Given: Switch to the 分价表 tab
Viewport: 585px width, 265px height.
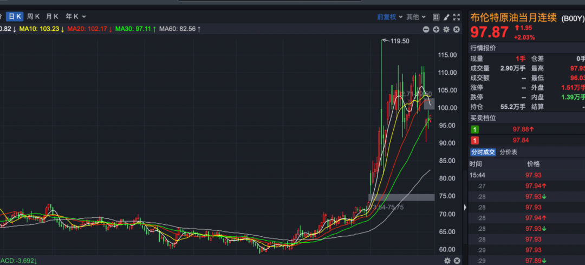Looking at the screenshot, I should click(509, 152).
